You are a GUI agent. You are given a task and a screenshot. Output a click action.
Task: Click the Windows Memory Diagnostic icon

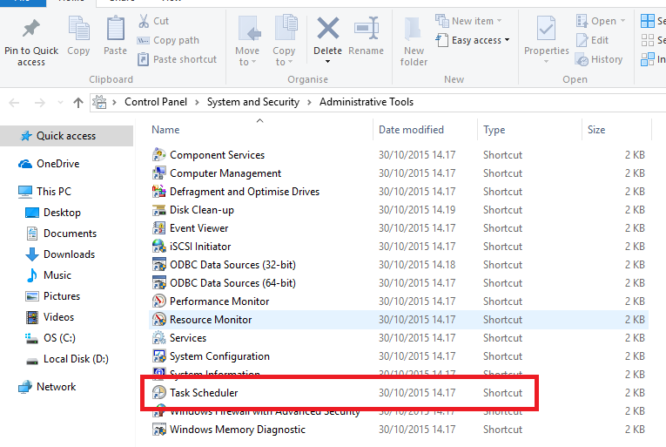click(x=158, y=429)
